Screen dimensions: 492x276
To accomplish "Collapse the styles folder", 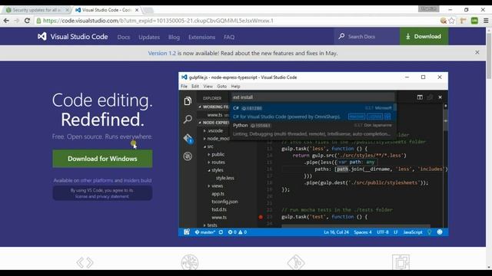I will point(215,170).
